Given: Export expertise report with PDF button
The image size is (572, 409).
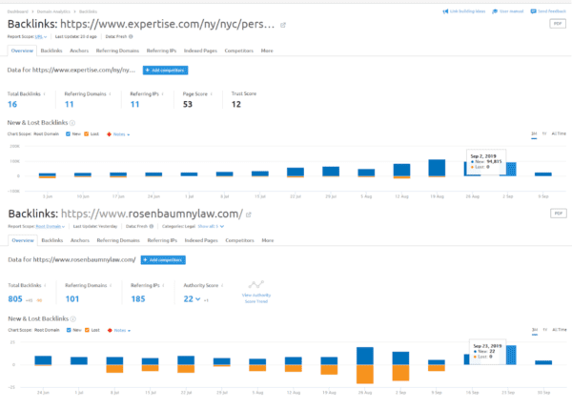Looking at the screenshot, I should coord(558,24).
